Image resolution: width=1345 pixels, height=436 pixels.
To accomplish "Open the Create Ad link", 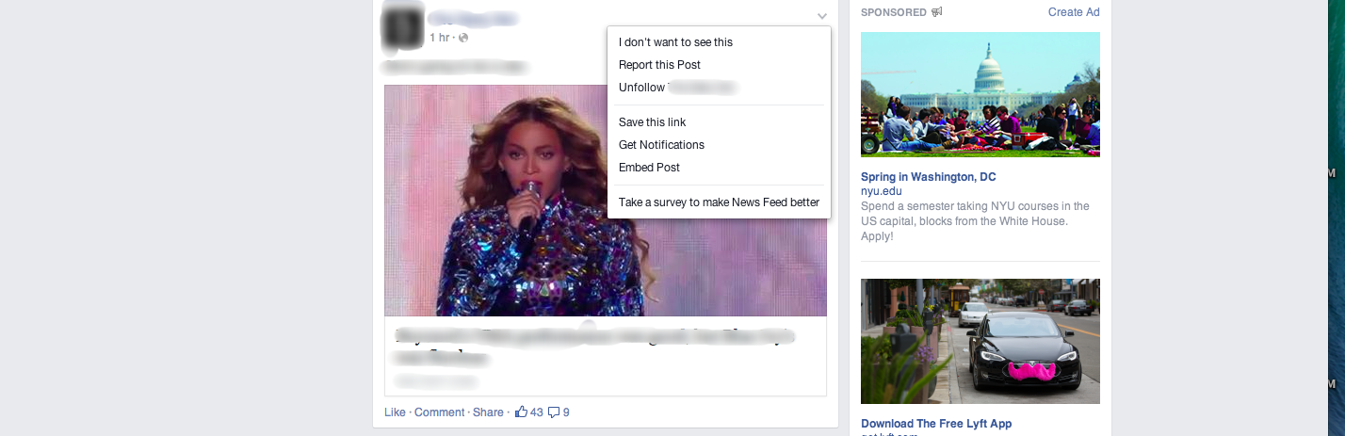I will click(1074, 12).
